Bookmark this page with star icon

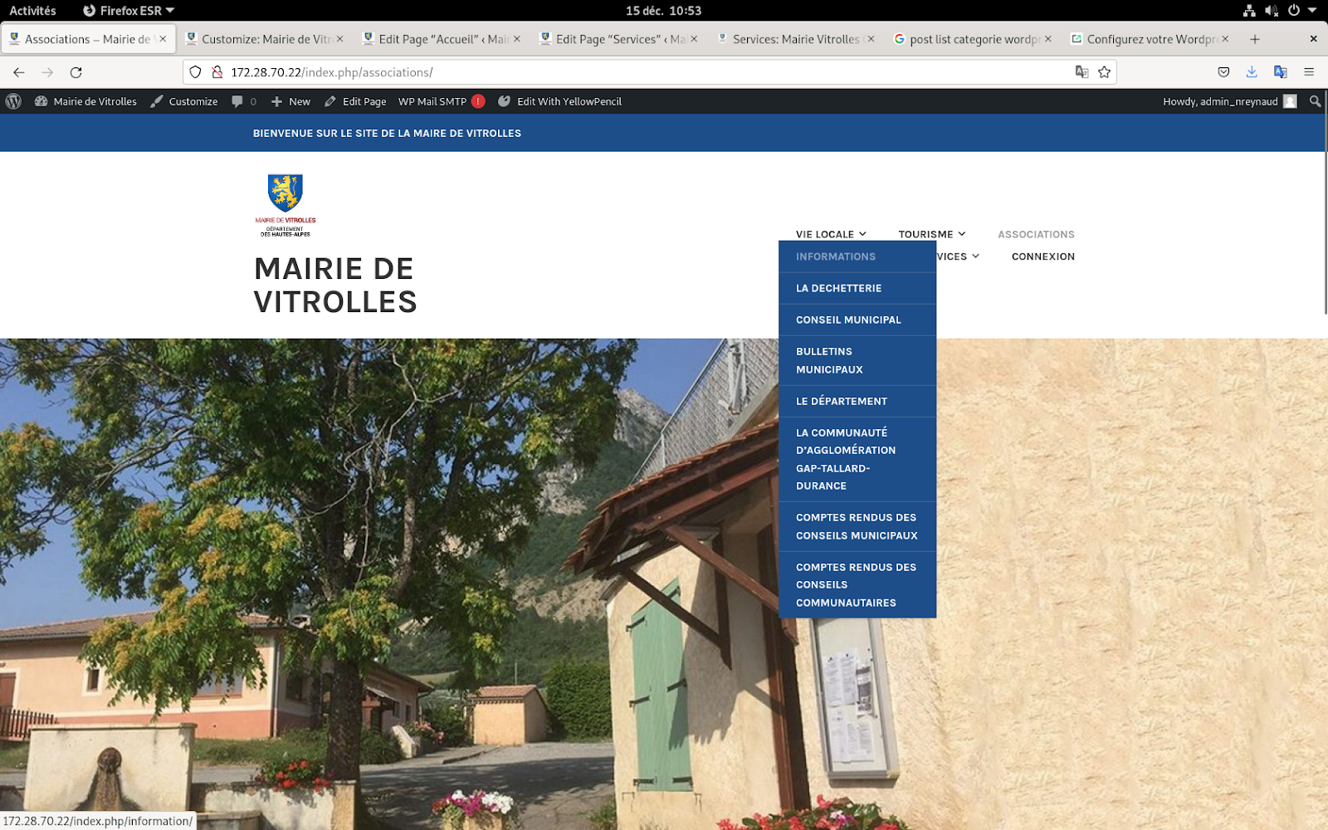1104,72
